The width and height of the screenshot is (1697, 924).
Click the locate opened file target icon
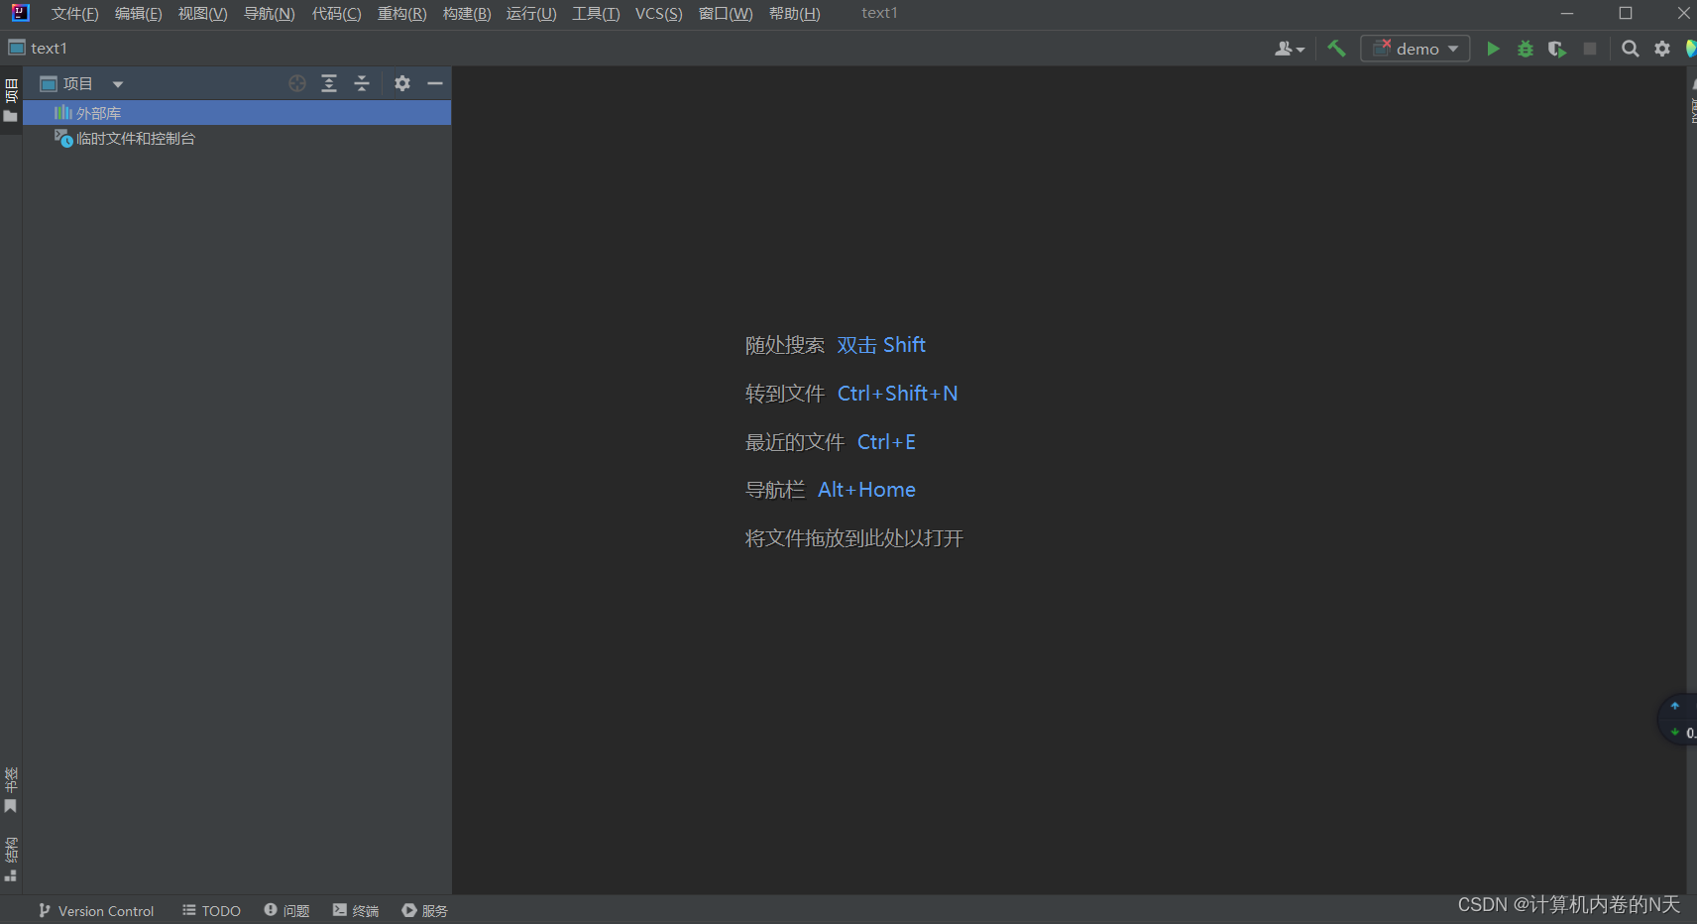(x=297, y=83)
